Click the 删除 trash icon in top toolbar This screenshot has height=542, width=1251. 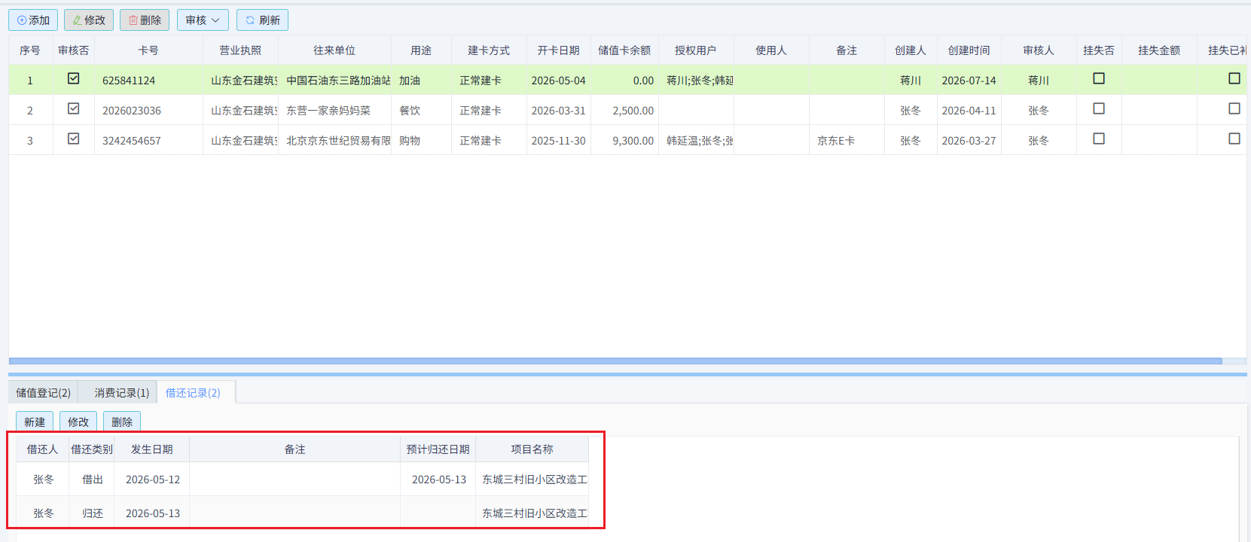145,20
